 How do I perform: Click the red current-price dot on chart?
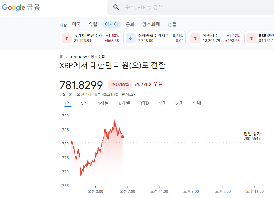(x=122, y=137)
